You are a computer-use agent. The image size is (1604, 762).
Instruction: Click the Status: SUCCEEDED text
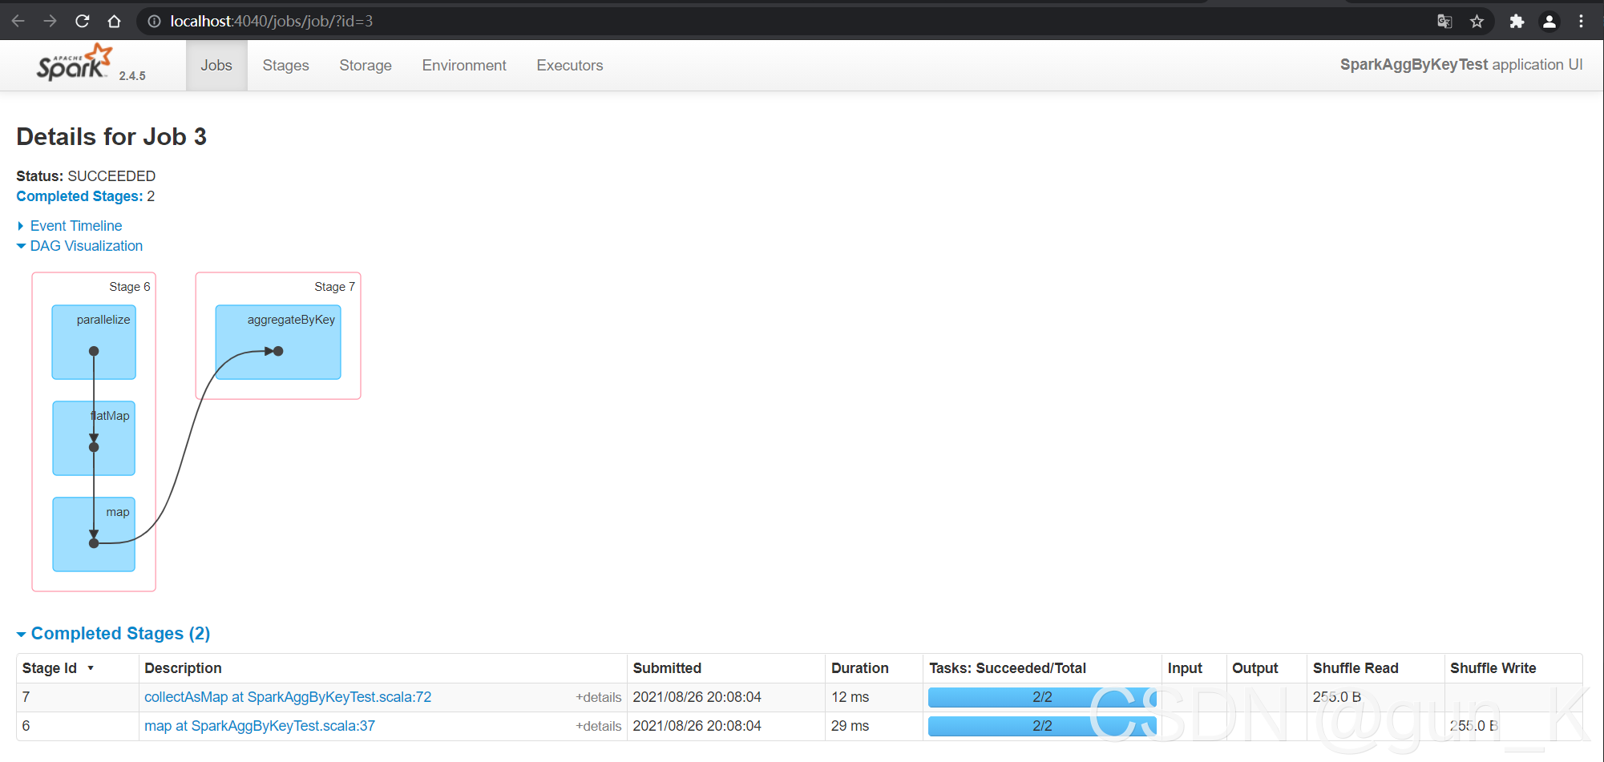pyautogui.click(x=86, y=176)
